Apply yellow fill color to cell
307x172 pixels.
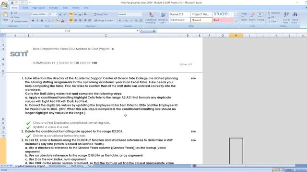(x=56, y=21)
